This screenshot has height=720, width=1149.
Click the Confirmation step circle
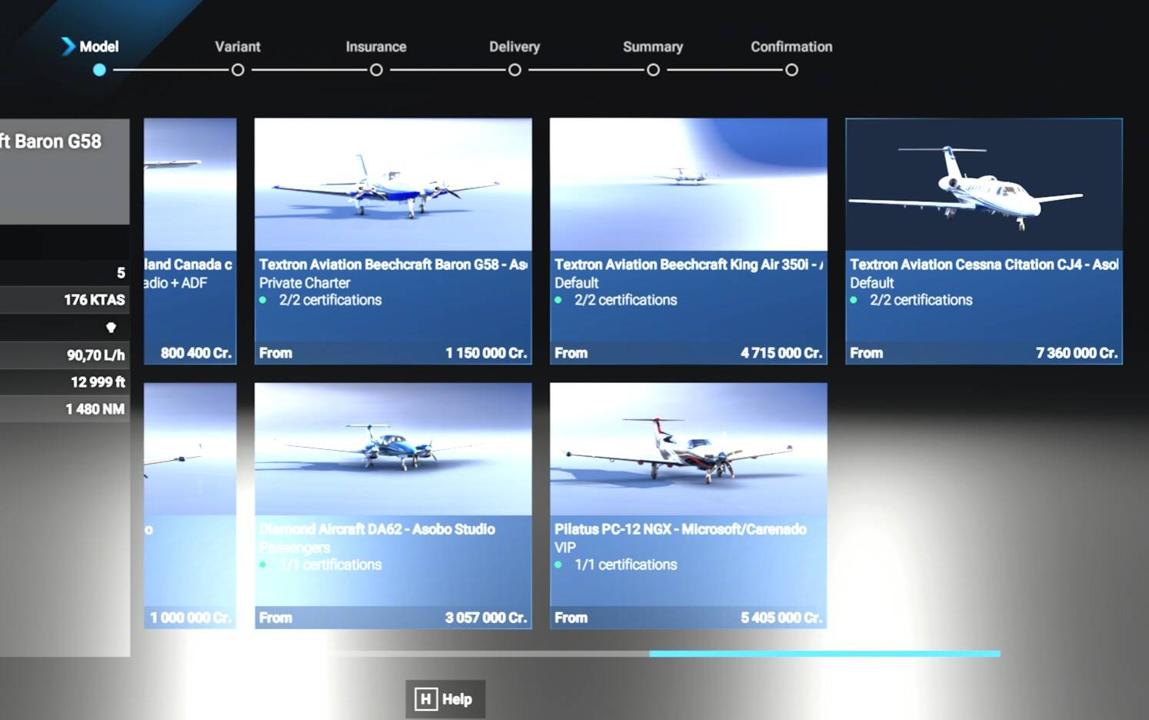pos(791,70)
